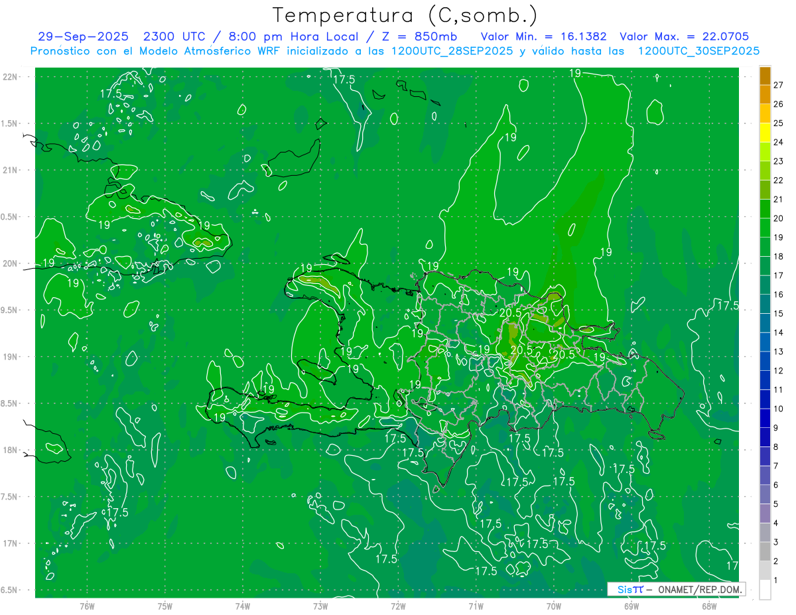This screenshot has height=615, width=796.
Task: Click the 'Z = 850mb' level text
Action: click(x=419, y=36)
